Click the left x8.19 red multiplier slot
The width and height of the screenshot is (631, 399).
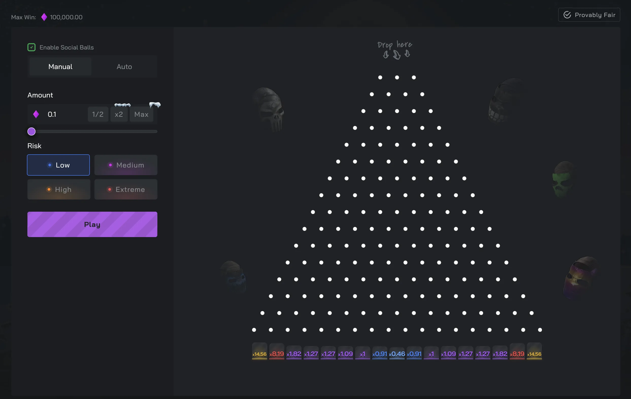coord(277,351)
